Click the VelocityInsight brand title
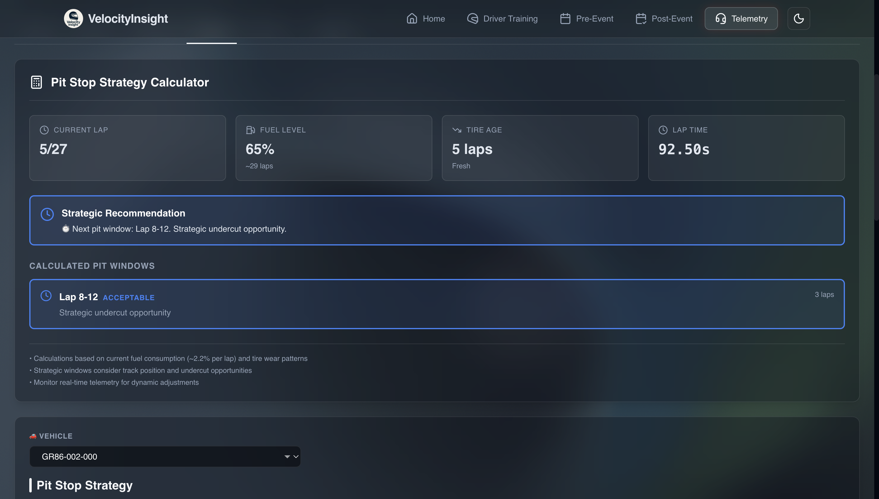The height and width of the screenshot is (499, 879). coord(128,19)
